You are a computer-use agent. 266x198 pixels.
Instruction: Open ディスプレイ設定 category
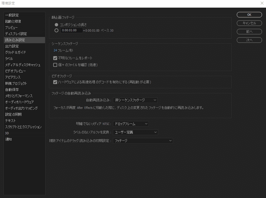(x=24, y=34)
